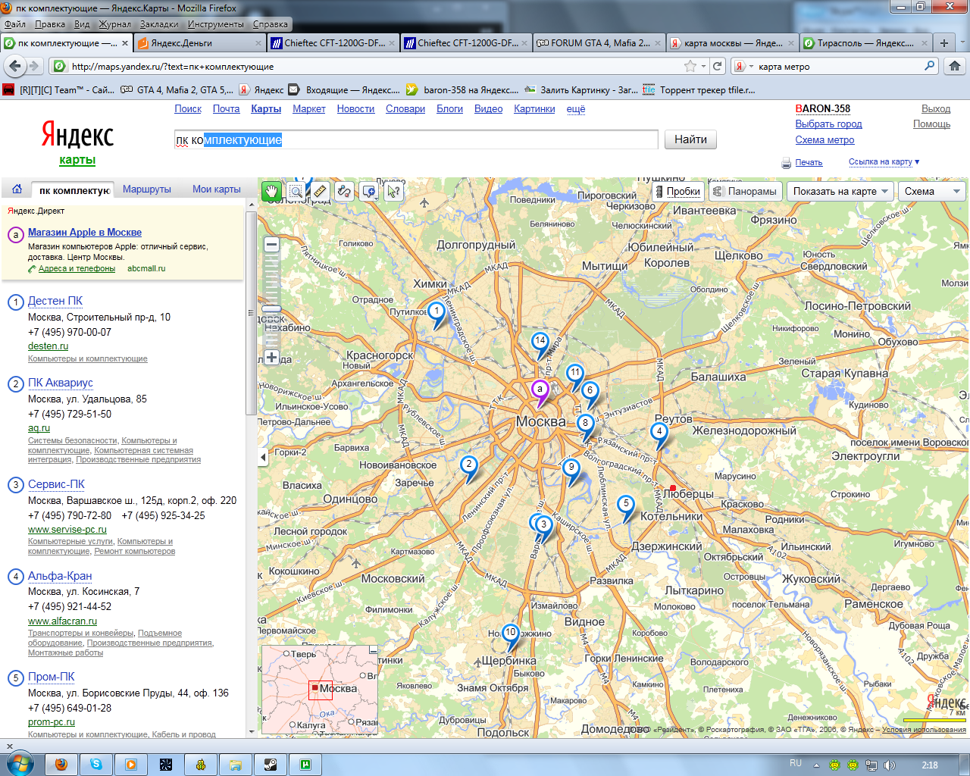Click the browser search magnifier icon

click(929, 66)
